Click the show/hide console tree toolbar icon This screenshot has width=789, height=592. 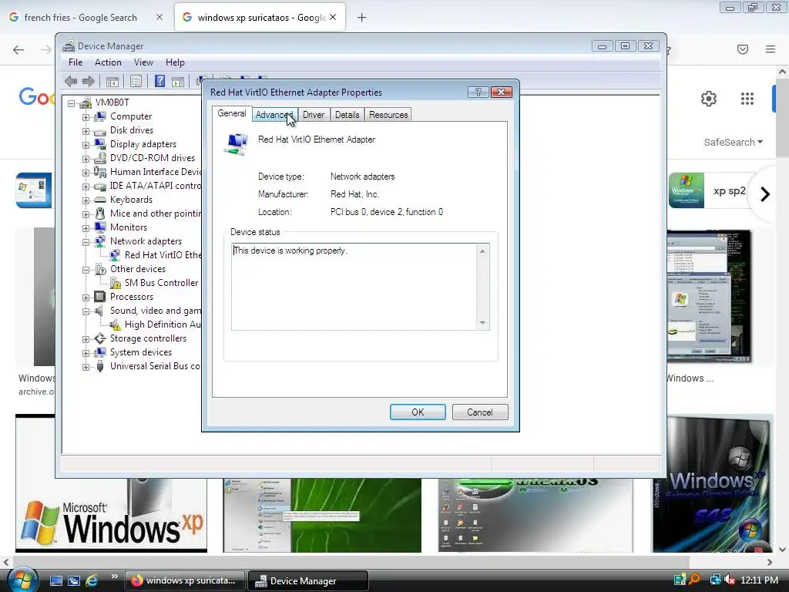point(112,81)
